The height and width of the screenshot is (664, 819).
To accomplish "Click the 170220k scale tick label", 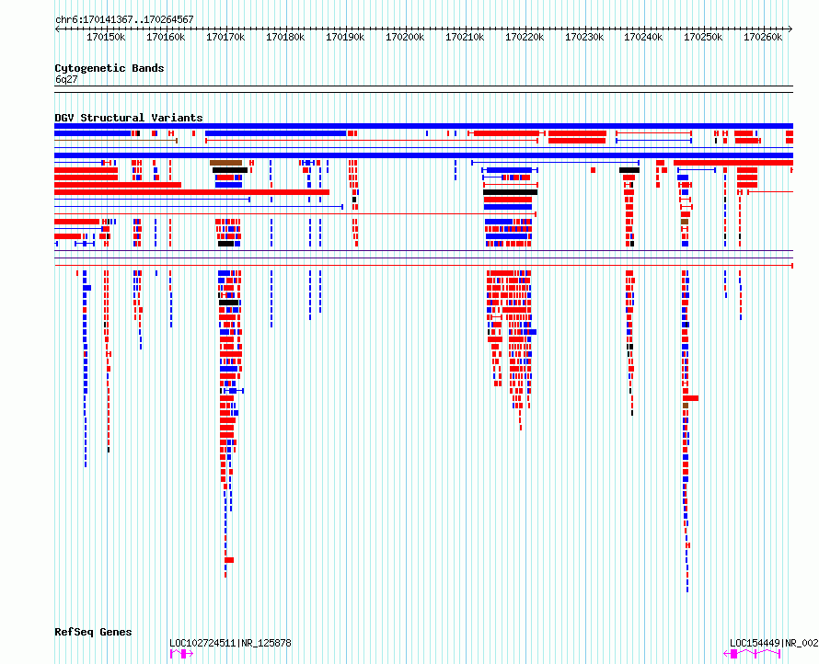I will [x=525, y=37].
